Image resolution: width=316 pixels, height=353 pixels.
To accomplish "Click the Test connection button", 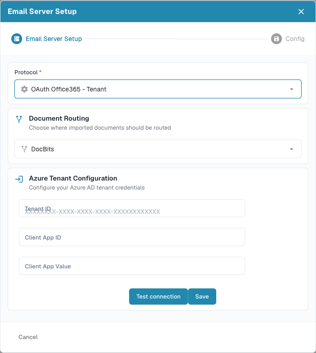I will (158, 296).
